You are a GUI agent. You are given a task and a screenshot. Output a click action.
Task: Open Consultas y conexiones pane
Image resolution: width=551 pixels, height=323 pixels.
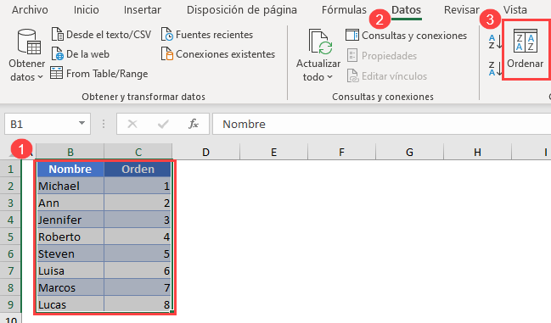click(x=406, y=36)
